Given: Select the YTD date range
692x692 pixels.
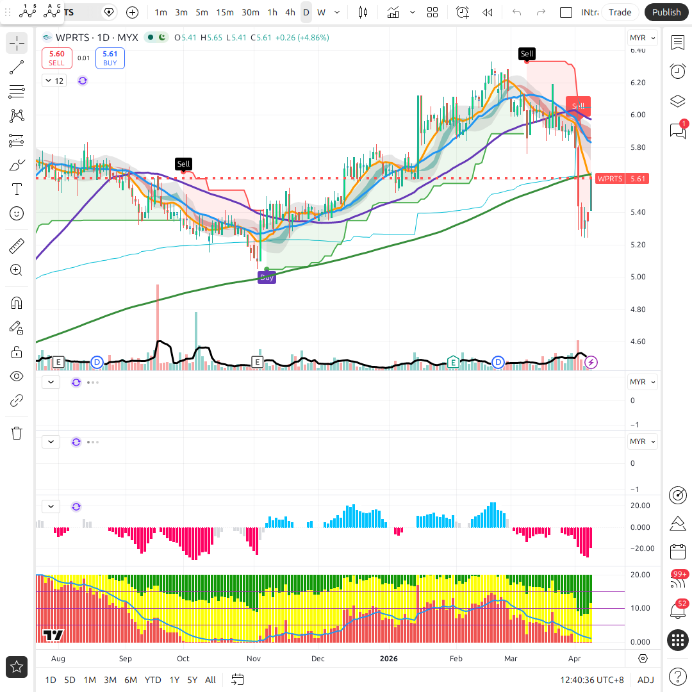Looking at the screenshot, I should (x=152, y=680).
